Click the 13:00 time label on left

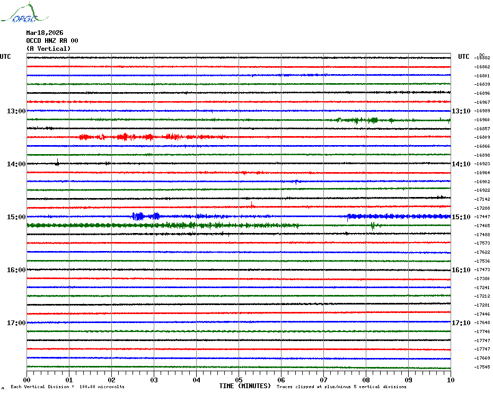(16, 111)
